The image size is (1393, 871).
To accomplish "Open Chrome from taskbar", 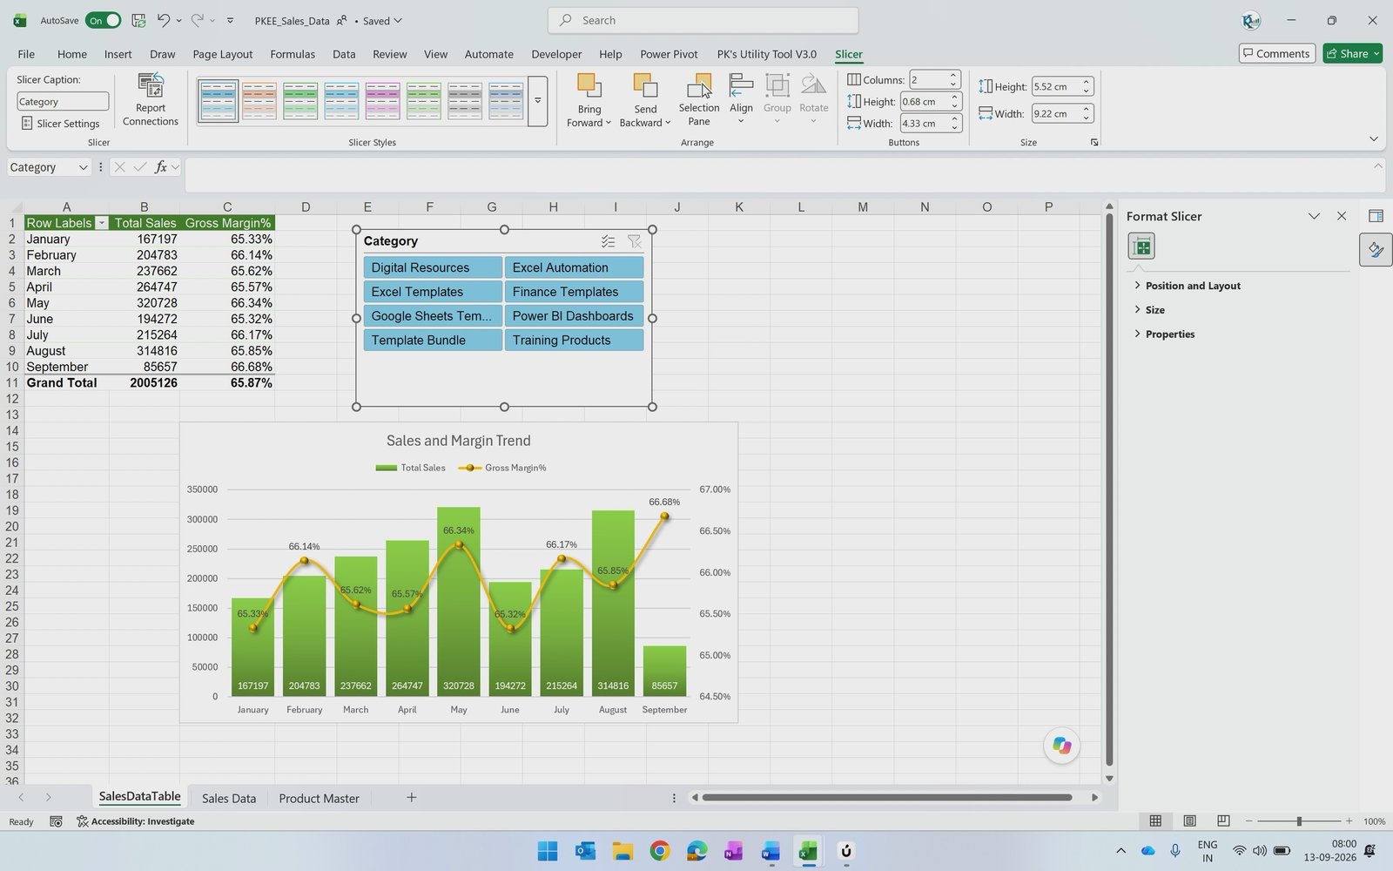I will tap(660, 851).
